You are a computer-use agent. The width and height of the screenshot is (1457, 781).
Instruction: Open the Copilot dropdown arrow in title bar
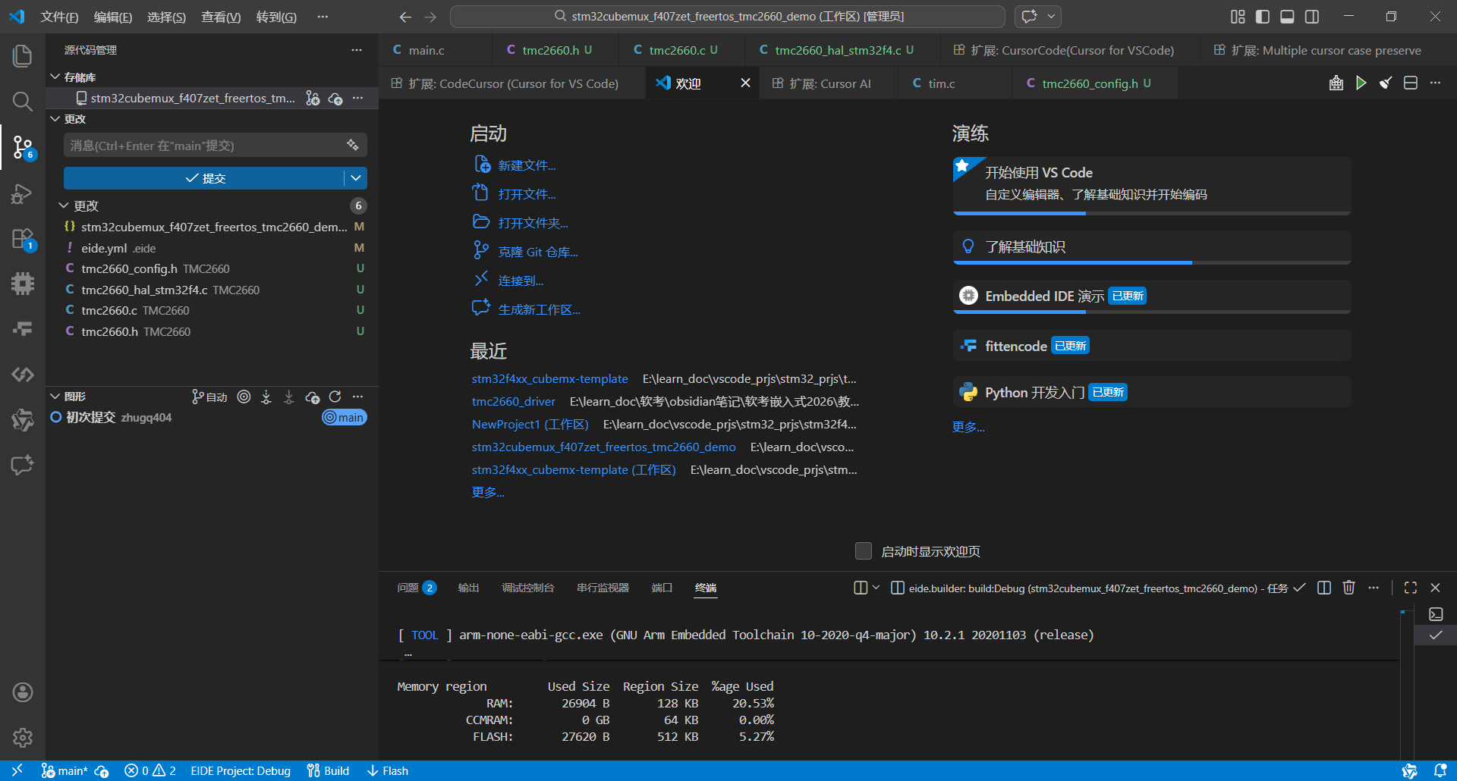pos(1051,17)
